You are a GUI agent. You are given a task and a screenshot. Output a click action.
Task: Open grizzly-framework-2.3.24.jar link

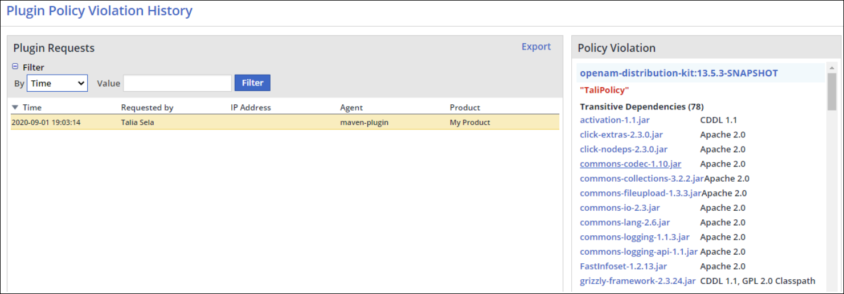637,281
